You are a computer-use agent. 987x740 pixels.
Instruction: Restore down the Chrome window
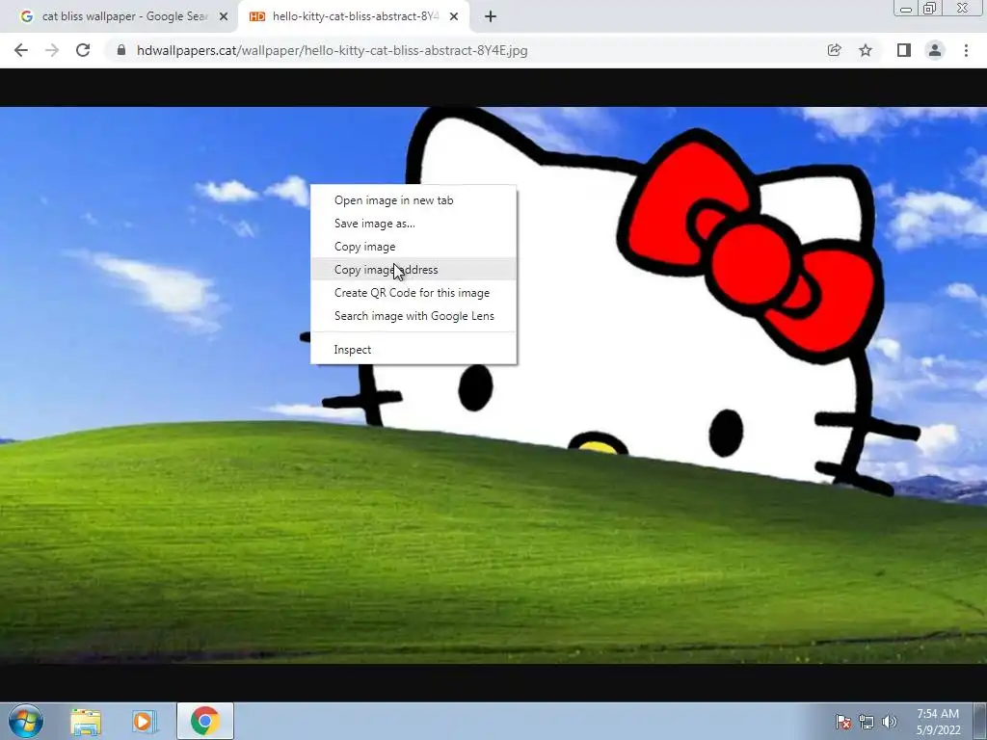tap(929, 8)
